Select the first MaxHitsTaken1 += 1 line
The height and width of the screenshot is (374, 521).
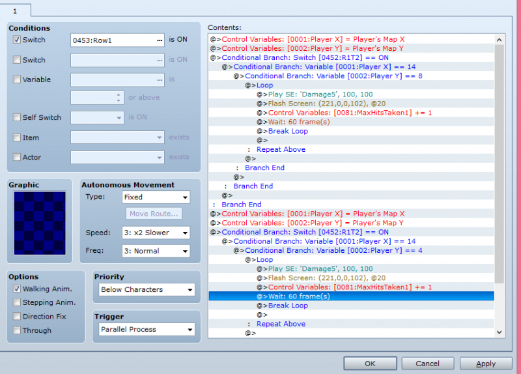click(352, 113)
